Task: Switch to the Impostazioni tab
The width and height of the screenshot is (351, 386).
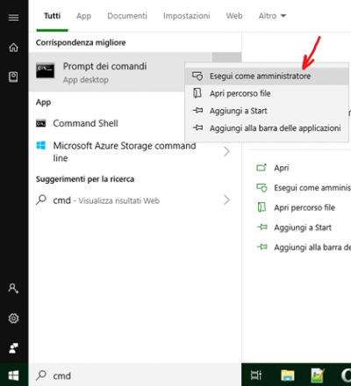Action: pos(187,16)
